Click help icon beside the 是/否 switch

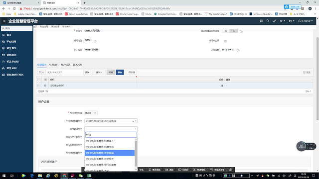[x=241, y=31]
